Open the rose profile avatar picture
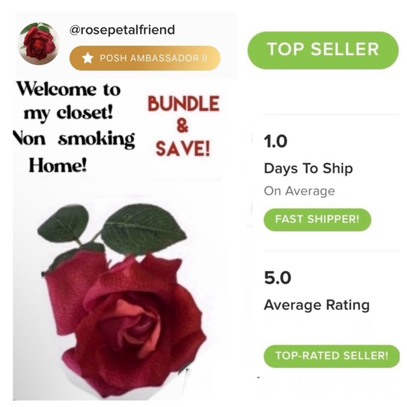Image resolution: width=407 pixels, height=407 pixels. point(39,43)
